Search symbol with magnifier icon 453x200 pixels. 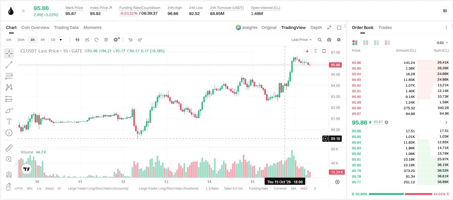pos(320,40)
